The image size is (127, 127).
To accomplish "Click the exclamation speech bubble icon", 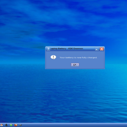I will (x=53, y=57).
